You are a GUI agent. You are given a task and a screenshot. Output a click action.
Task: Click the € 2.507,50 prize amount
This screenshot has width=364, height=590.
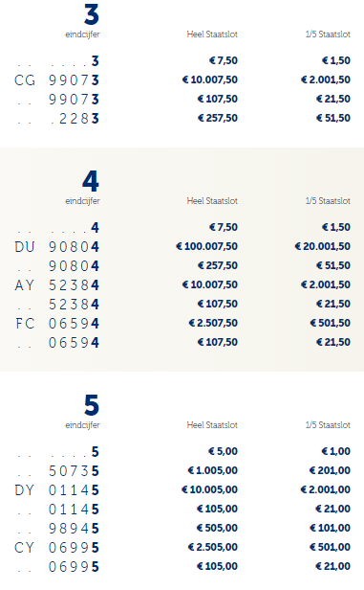[x=213, y=323]
